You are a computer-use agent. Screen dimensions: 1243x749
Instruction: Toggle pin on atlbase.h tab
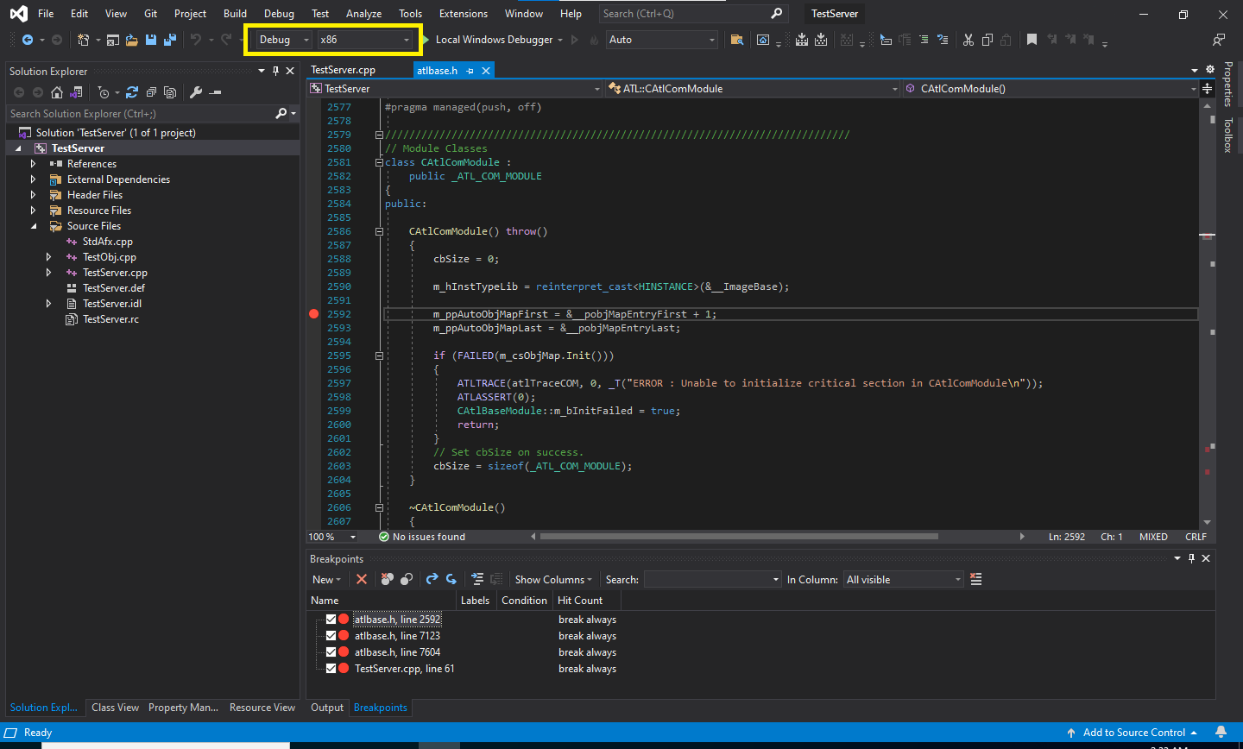click(x=470, y=71)
